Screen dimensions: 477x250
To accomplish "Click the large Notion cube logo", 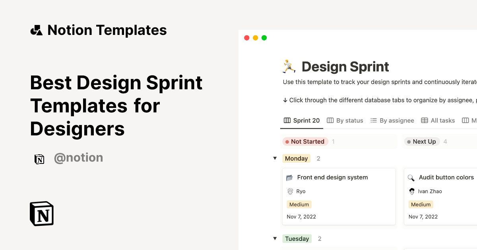I will (x=42, y=214).
